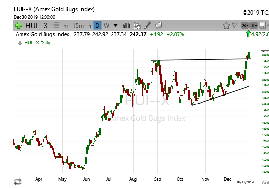Click the +2.07% percent change
The height and width of the screenshot is (188, 269).
(x=175, y=34)
